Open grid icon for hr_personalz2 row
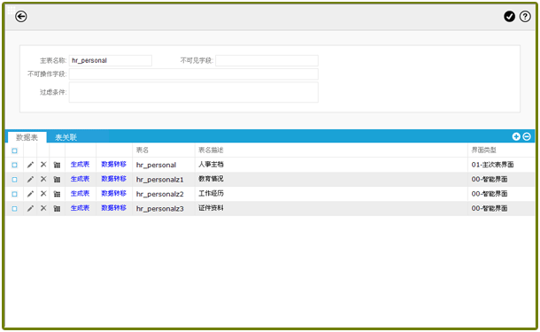The width and height of the screenshot is (540, 332). [58, 194]
